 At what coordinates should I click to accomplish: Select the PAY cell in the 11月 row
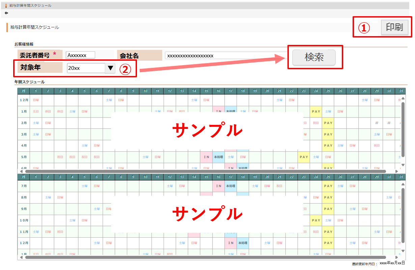tap(328, 232)
